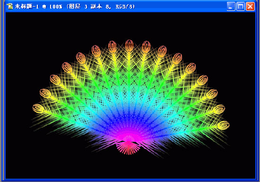Click the lowest left orange feather eye
The width and height of the screenshot is (260, 182).
click(38, 109)
